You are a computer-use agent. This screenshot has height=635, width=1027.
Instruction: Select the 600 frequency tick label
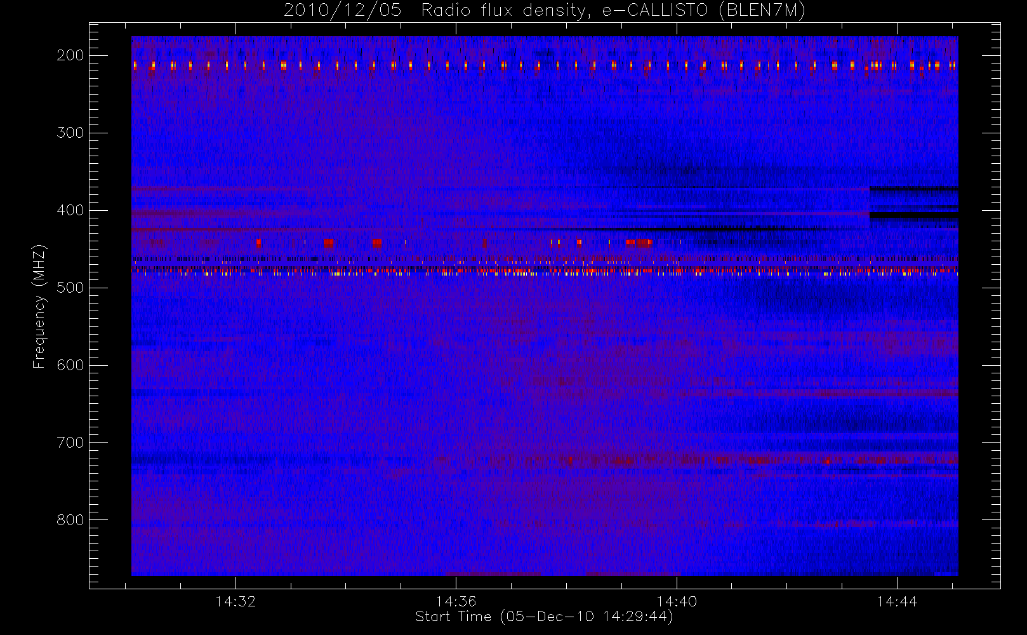(70, 365)
